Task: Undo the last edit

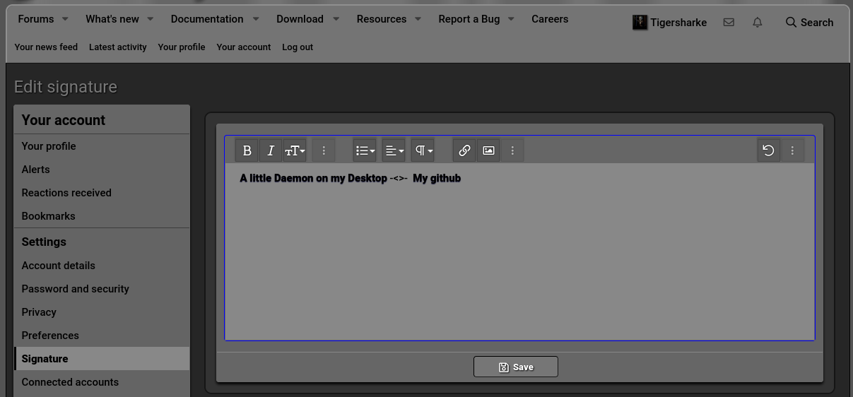Action: point(768,150)
